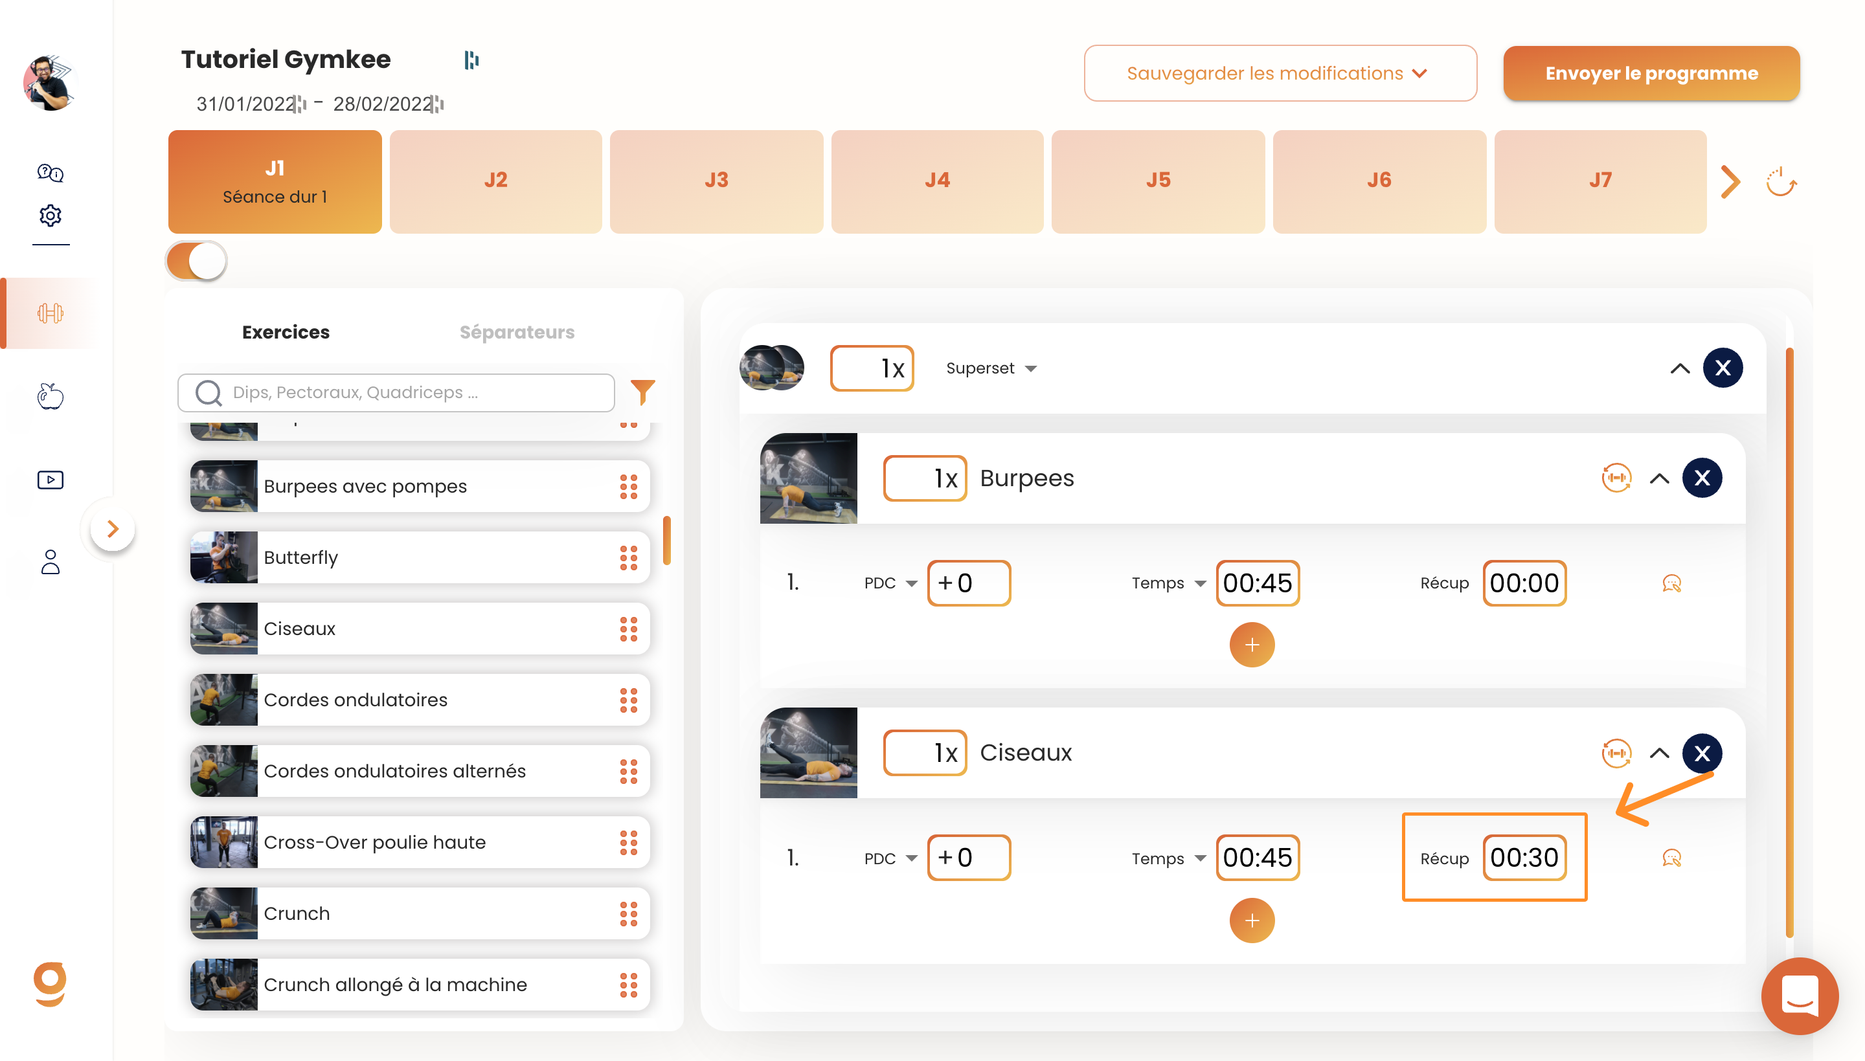Select the Exercices tab
Image resolution: width=1865 pixels, height=1061 pixels.
(286, 332)
